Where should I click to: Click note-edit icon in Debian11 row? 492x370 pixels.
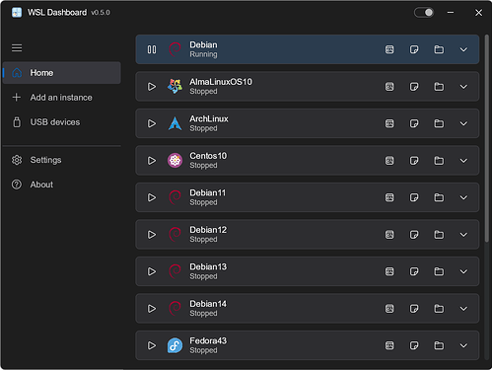(x=414, y=197)
